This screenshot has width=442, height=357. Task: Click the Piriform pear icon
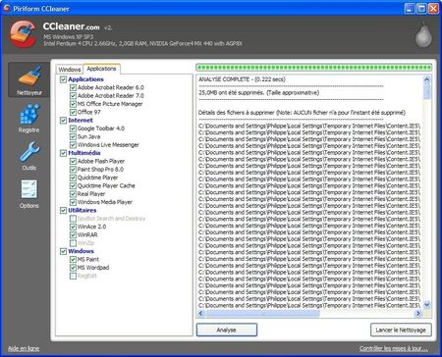(423, 35)
